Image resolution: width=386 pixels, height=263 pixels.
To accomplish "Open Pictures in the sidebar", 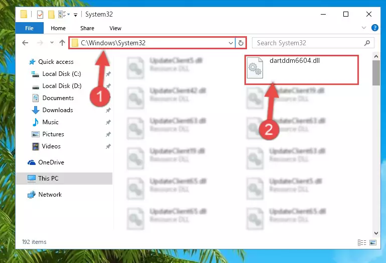I will click(x=53, y=134).
